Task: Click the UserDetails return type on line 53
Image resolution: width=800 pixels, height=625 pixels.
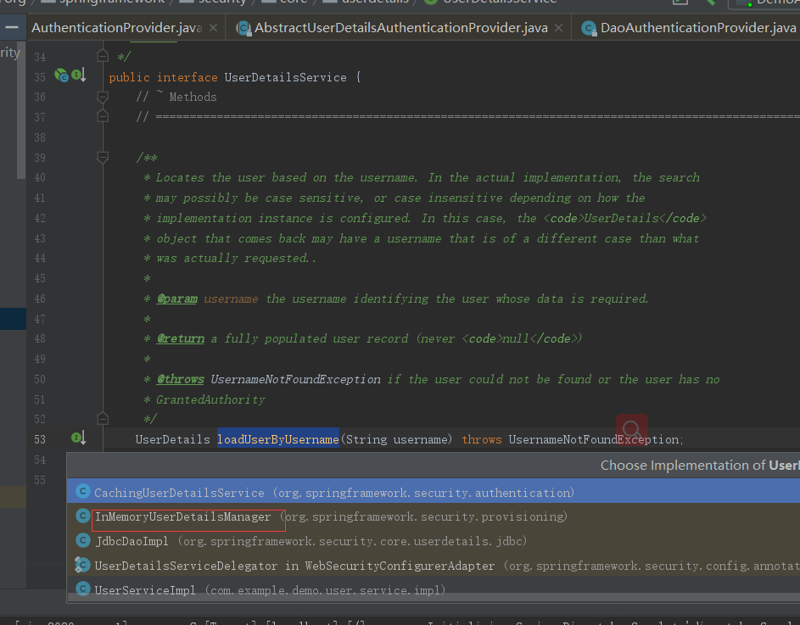Action: pyautogui.click(x=172, y=439)
